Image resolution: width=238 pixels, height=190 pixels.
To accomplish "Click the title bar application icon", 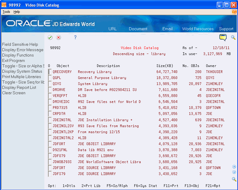I will pos(4,5).
